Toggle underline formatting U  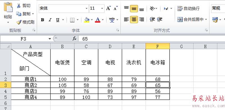58,20
